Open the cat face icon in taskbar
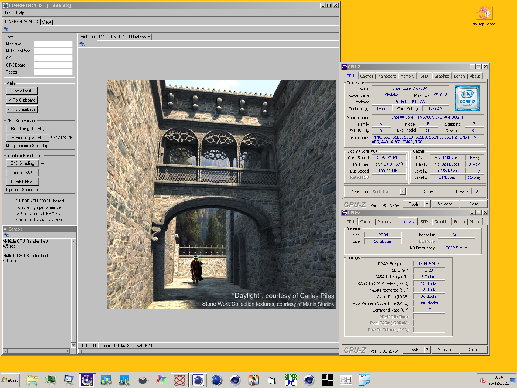The width and height of the screenshot is (517, 388). coord(143,380)
